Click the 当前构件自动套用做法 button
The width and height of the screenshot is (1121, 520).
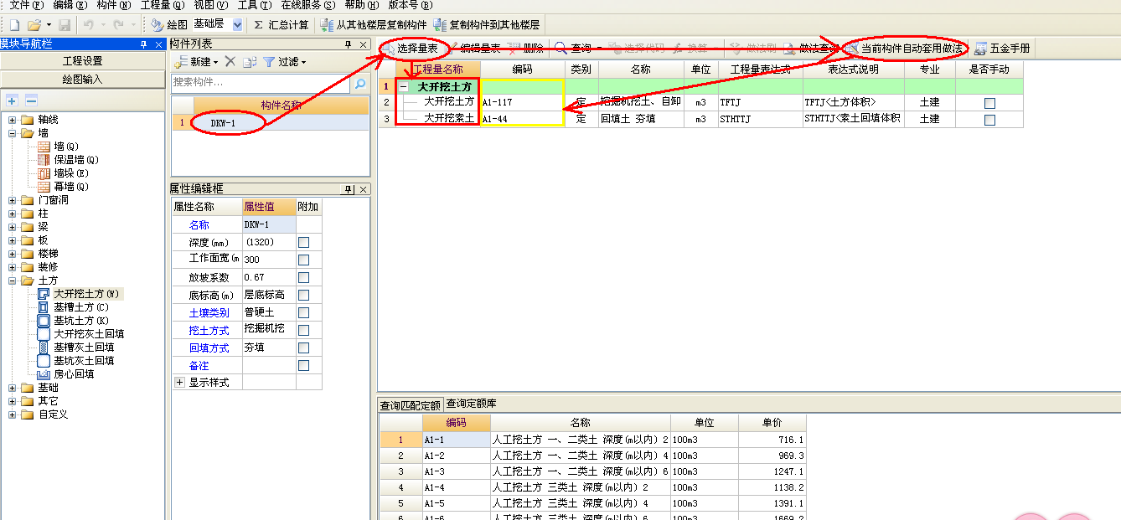(x=905, y=49)
